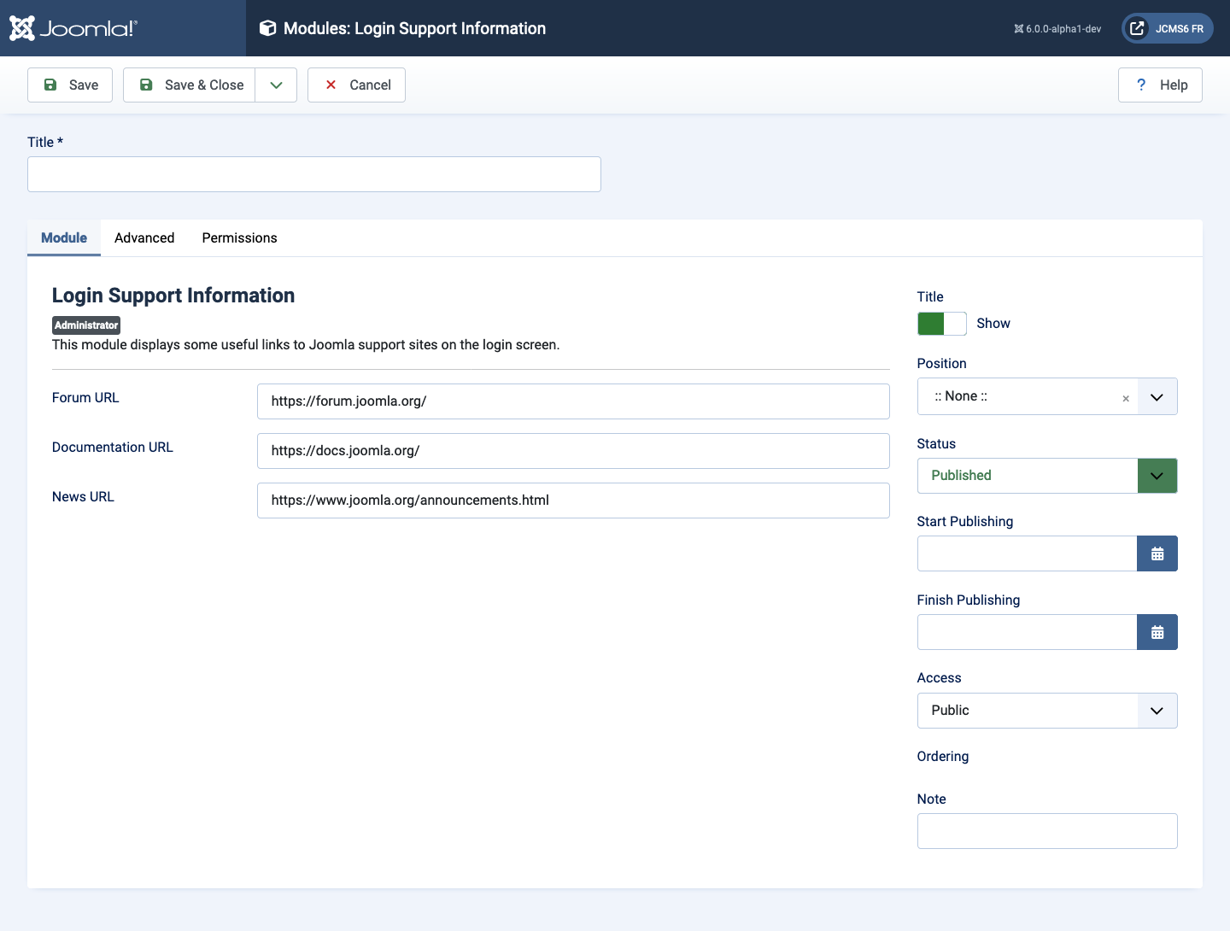Click the 'Modules: Login Support Information' page title

(414, 28)
